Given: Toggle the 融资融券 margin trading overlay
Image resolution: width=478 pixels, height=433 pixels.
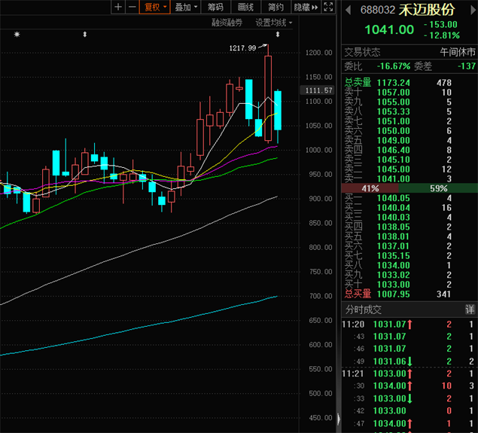Looking at the screenshot, I should 227,23.
